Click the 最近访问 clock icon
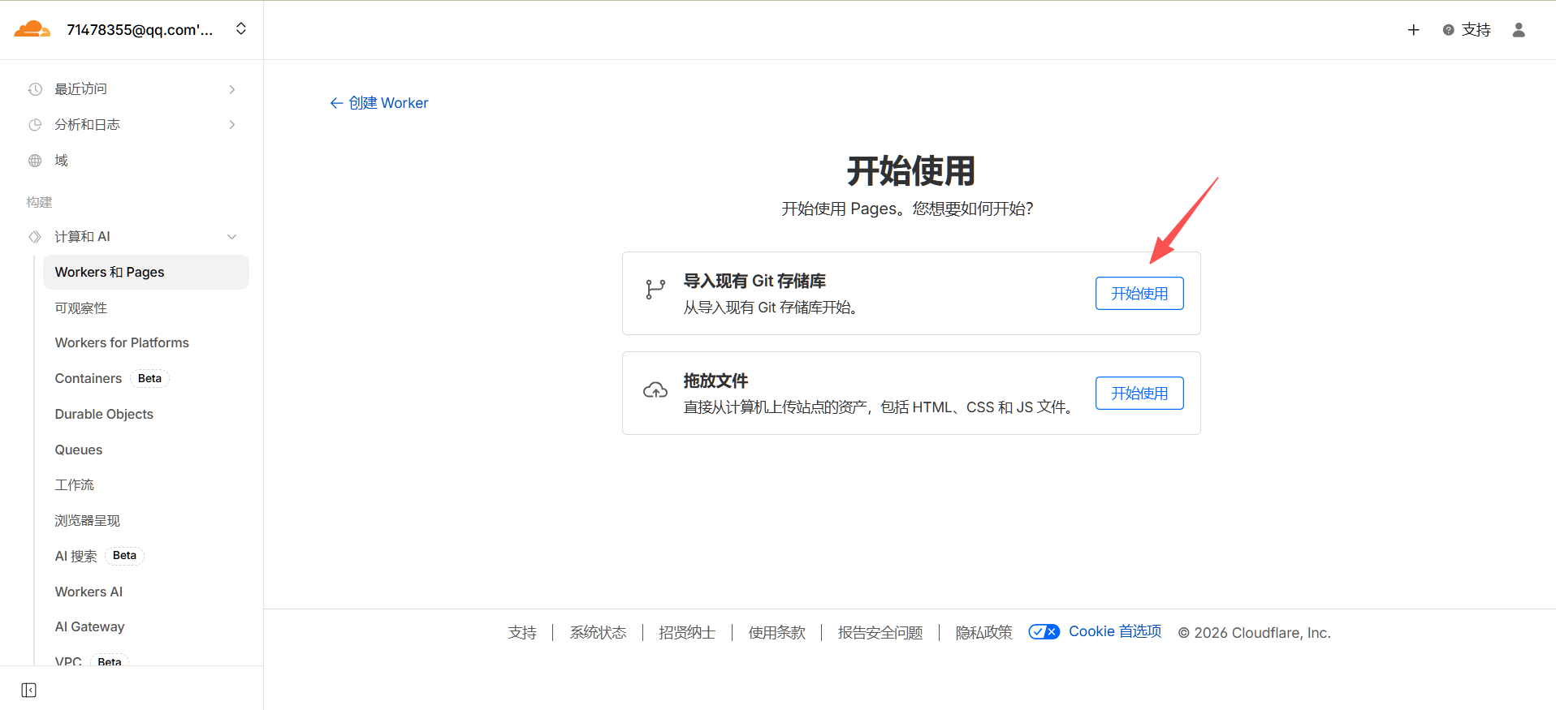The width and height of the screenshot is (1556, 710). coord(35,89)
